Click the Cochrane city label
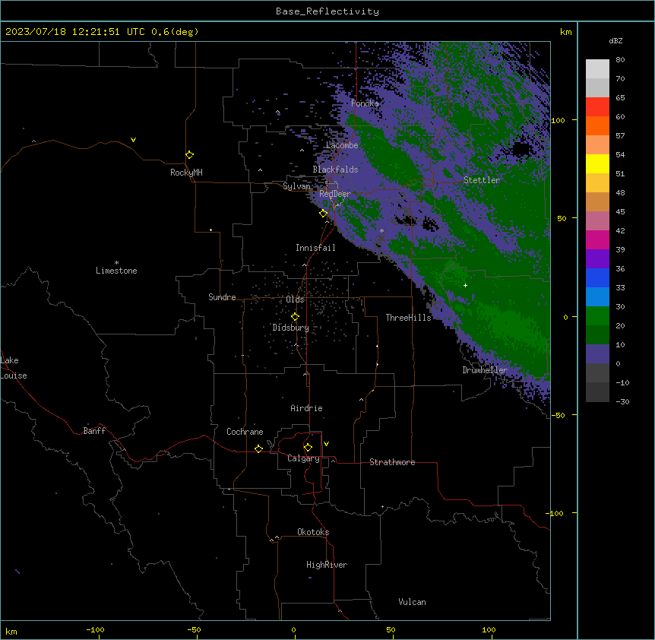Screen dimensions: 655x640 tap(245, 432)
